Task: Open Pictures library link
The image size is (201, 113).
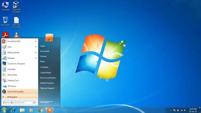Action: point(43,56)
